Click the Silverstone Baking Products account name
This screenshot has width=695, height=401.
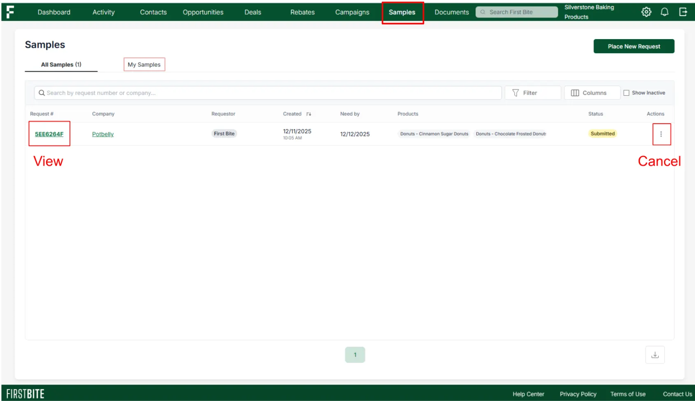589,12
